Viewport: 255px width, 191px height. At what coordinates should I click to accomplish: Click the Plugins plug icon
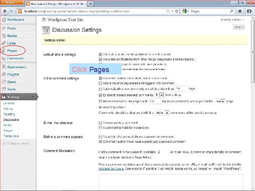pyautogui.click(x=4, y=74)
